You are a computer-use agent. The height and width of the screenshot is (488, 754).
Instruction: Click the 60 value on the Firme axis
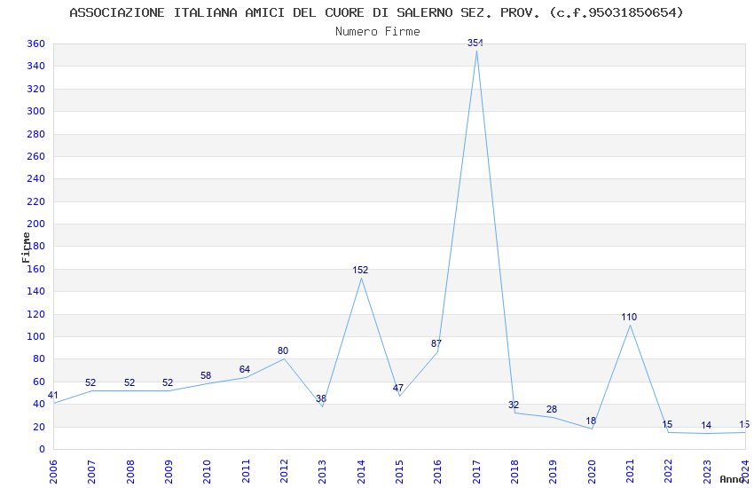point(39,382)
